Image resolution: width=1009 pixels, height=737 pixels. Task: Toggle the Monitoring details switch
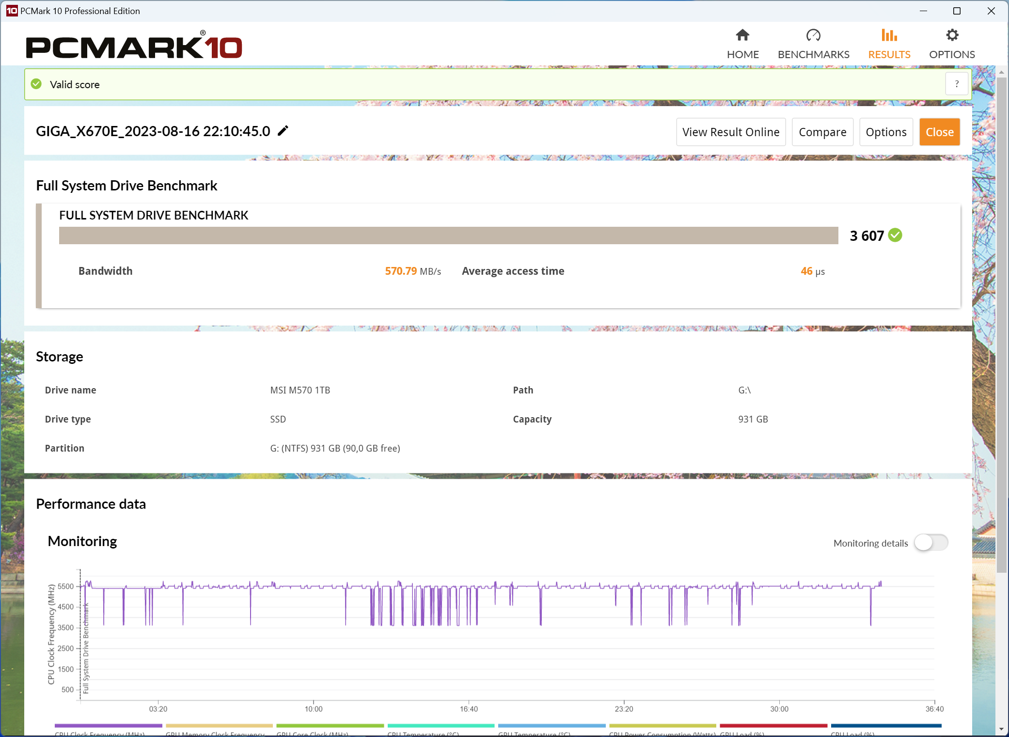pos(930,543)
